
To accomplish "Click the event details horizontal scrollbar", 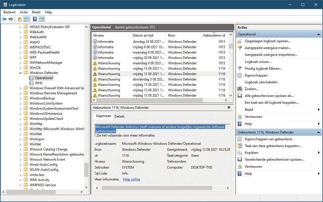I will tap(157, 188).
